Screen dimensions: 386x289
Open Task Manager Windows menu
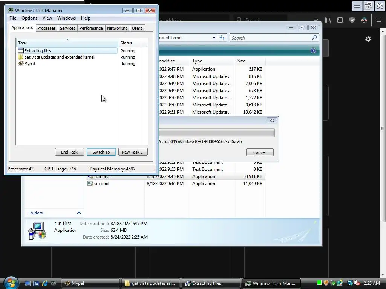coord(66,18)
